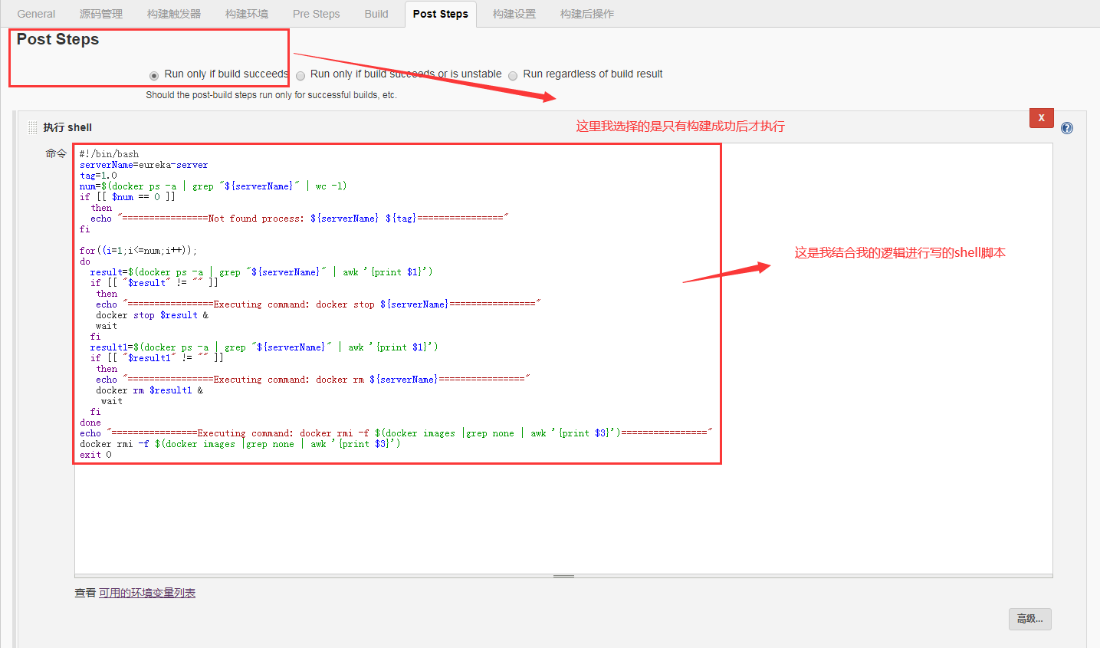Select Run only if build succeeds
Viewport: 1100px width, 648px height.
(154, 75)
